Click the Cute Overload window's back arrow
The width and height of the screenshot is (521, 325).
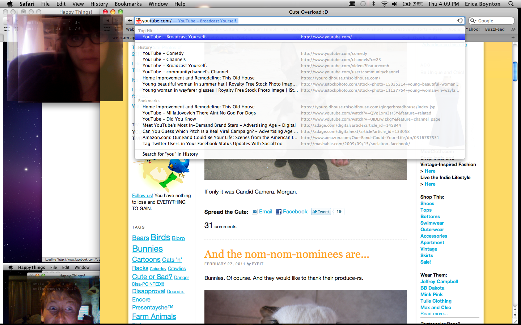click(108, 21)
